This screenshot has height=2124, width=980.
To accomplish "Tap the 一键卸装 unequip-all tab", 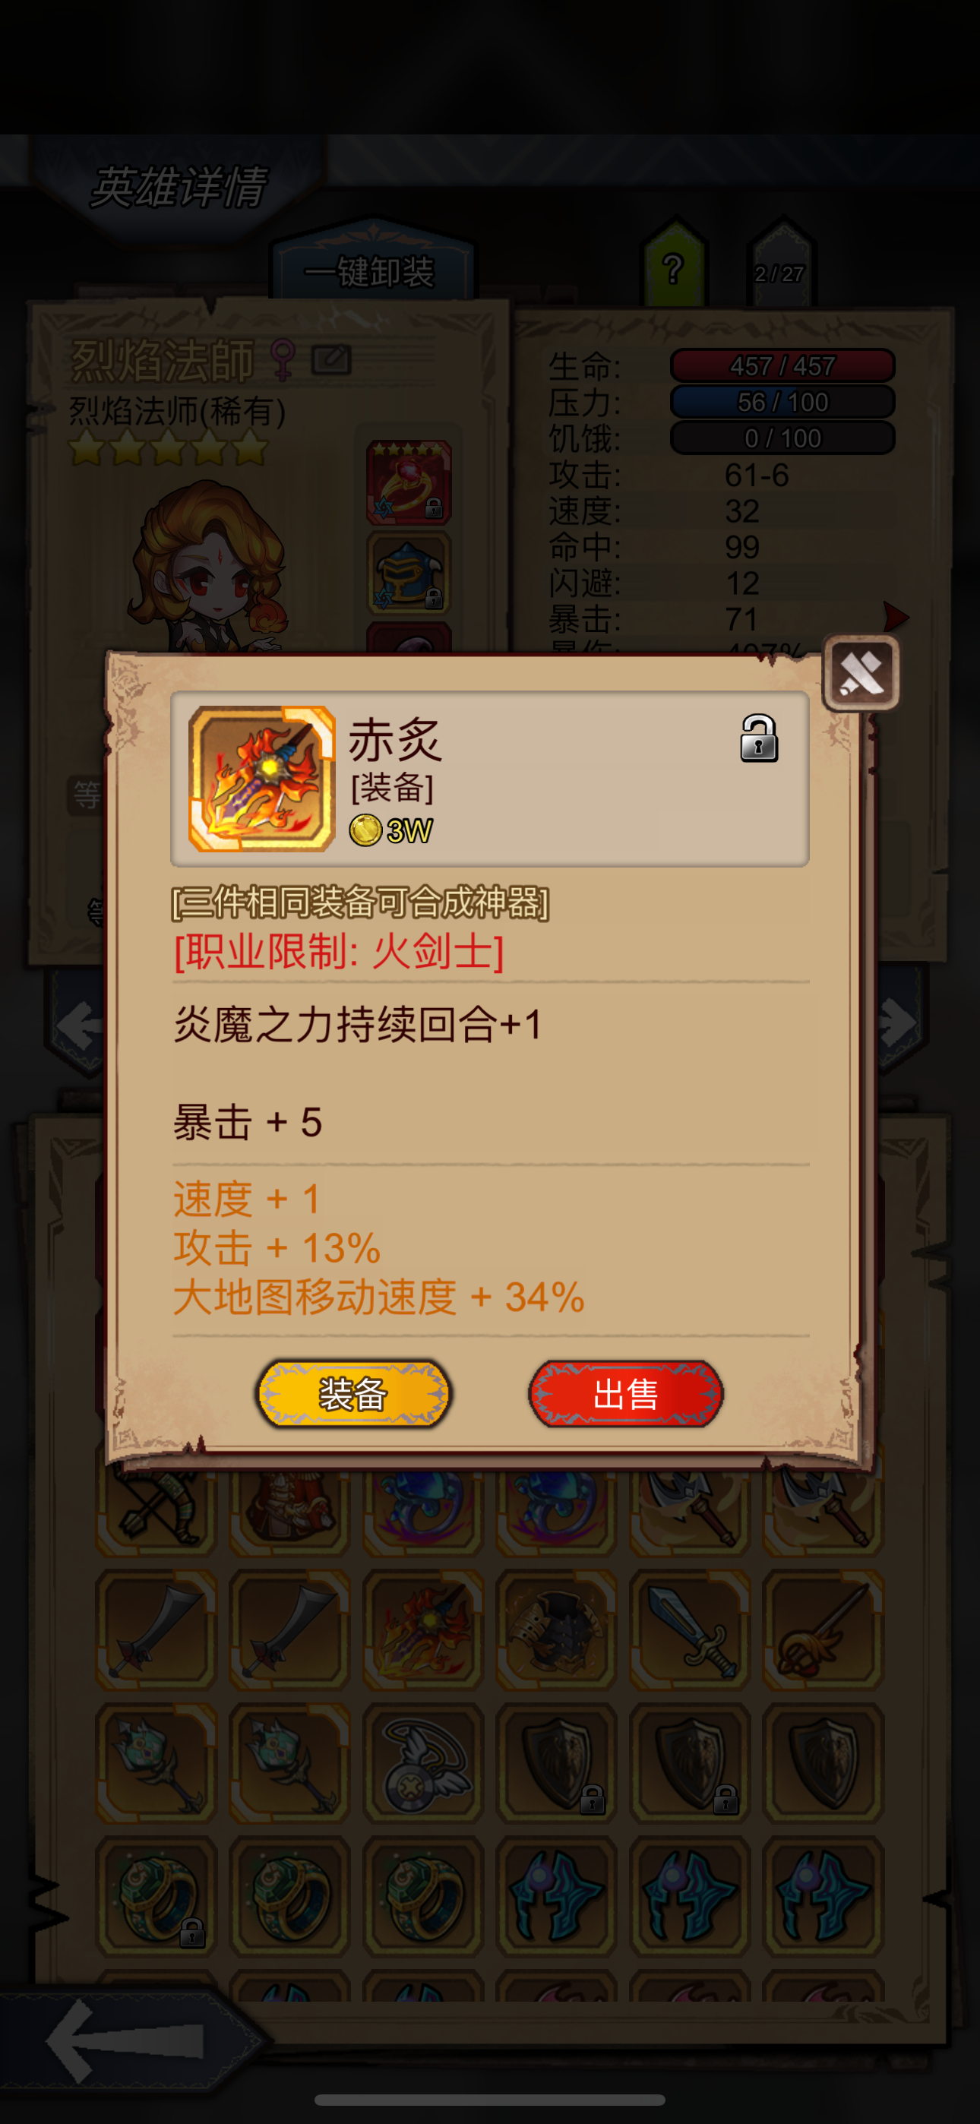I will click(x=371, y=271).
